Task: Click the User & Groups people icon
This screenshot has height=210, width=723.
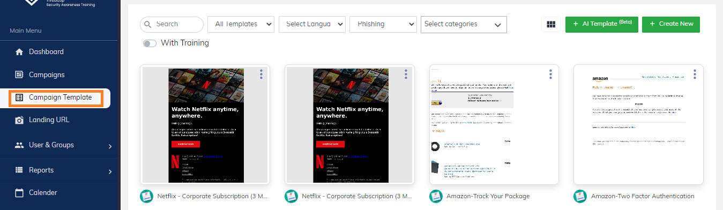Action: click(x=19, y=145)
